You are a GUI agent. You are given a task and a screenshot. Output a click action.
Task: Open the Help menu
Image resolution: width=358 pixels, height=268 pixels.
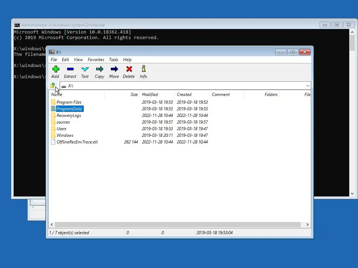[x=127, y=60]
